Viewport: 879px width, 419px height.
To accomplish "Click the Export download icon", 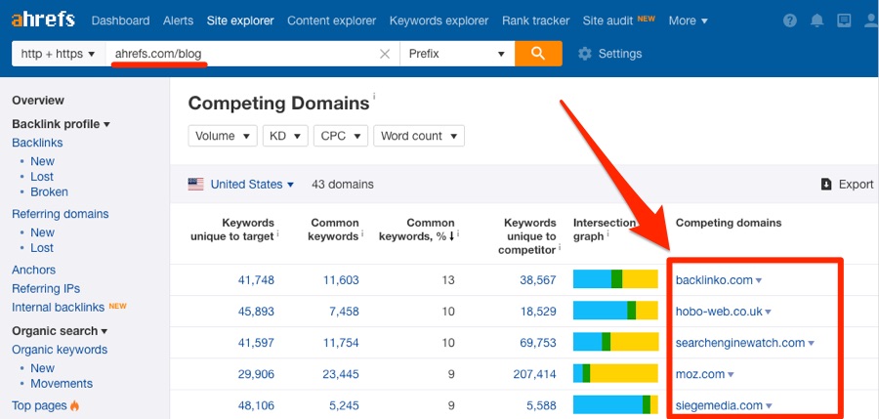I will (x=825, y=184).
